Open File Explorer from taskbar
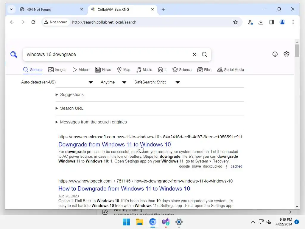This screenshot has width=305, height=229. tap(139, 222)
